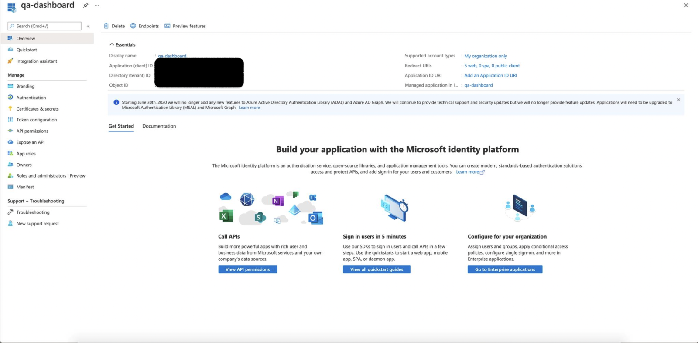Click the Owners people icon
This screenshot has height=343, width=698.
point(10,165)
